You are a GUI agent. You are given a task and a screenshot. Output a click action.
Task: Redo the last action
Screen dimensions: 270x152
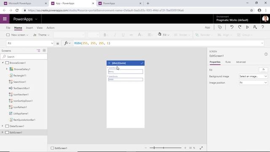(240, 27)
